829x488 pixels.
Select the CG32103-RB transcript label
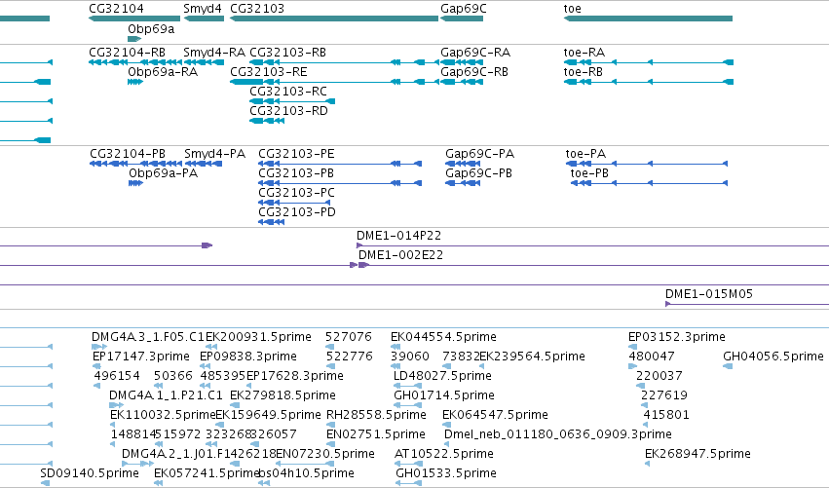coord(287,53)
